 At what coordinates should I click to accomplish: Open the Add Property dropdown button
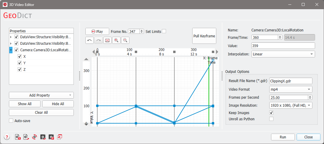click(x=41, y=95)
